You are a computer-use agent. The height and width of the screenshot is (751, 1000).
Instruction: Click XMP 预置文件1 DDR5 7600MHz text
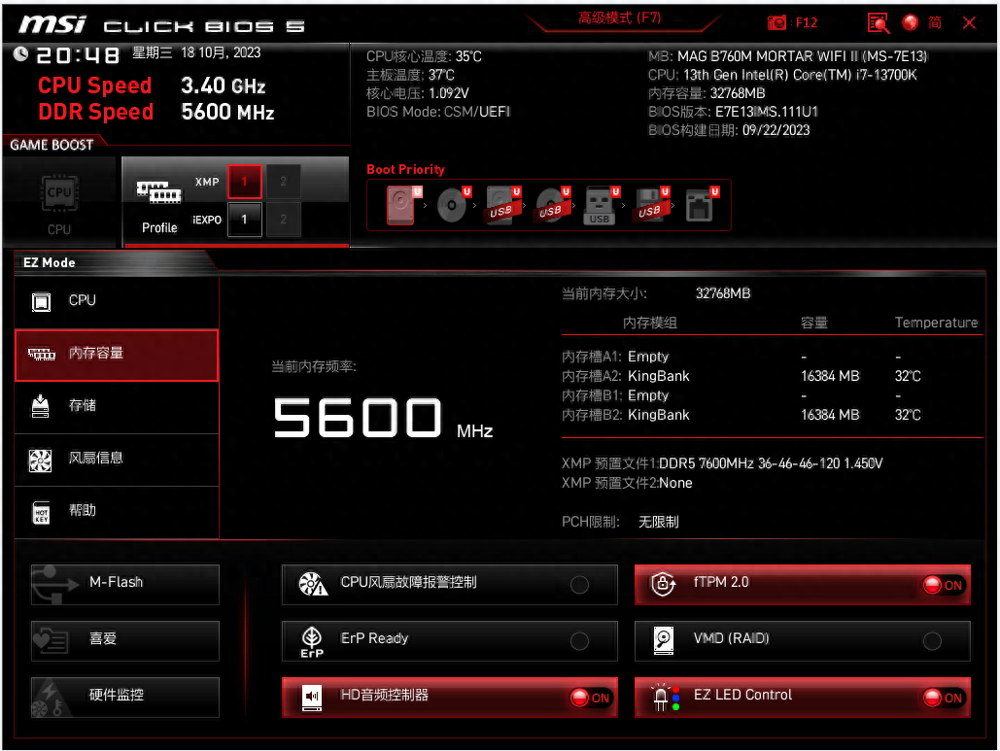click(x=722, y=463)
